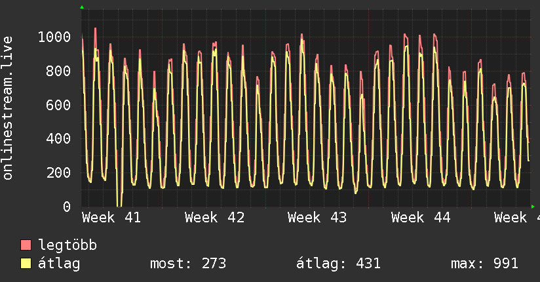
Task: Select the átlag legend label beside yellow swatch
Action: click(59, 264)
